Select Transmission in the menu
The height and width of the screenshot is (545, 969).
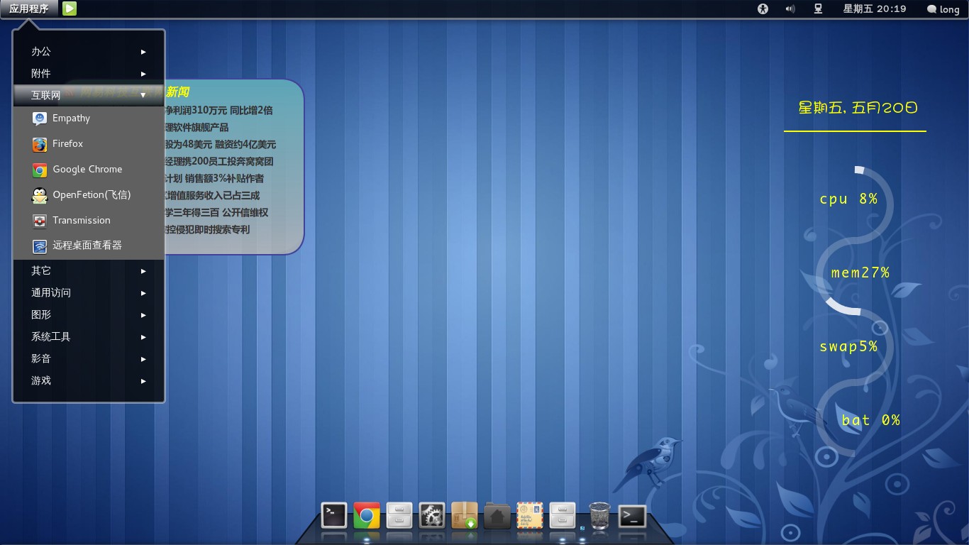tap(81, 221)
